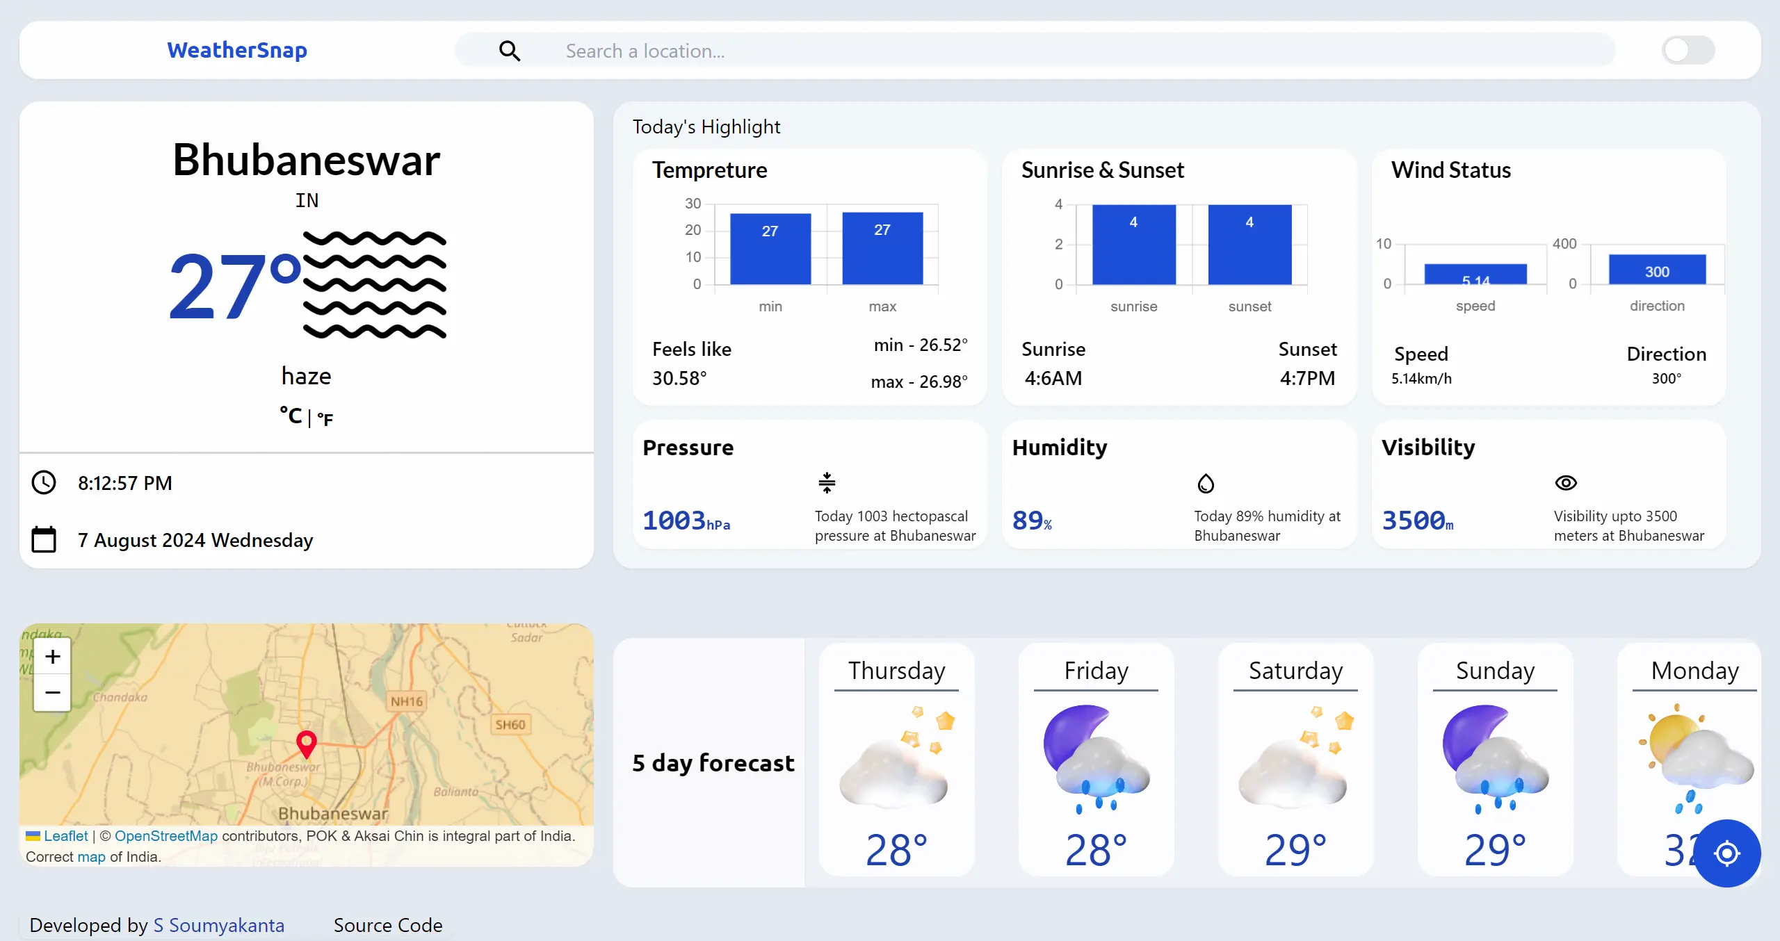This screenshot has width=1780, height=941.
Task: Click the min - 26.52° text
Action: (x=921, y=345)
